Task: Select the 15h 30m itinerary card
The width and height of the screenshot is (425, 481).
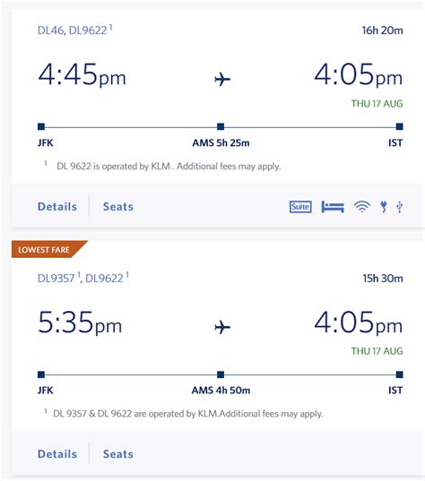Action: 217,358
